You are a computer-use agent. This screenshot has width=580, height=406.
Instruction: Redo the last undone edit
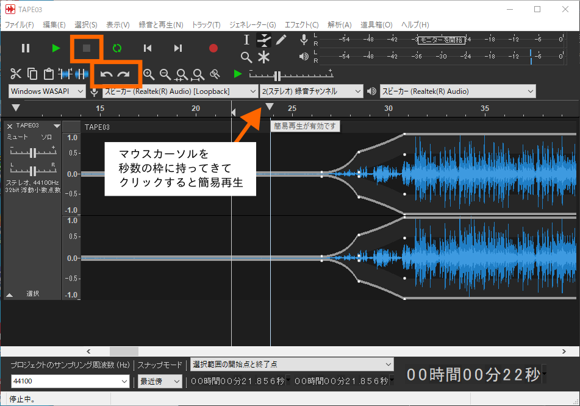click(124, 74)
